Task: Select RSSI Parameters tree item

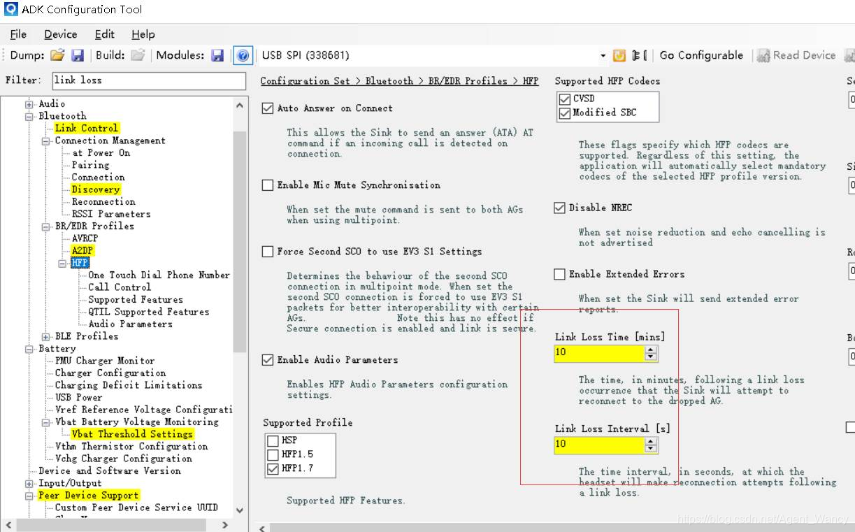Action: [111, 214]
